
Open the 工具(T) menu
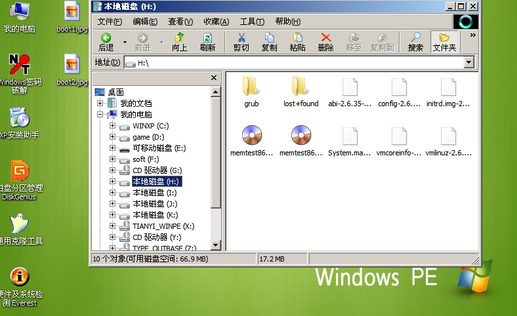coord(252,22)
